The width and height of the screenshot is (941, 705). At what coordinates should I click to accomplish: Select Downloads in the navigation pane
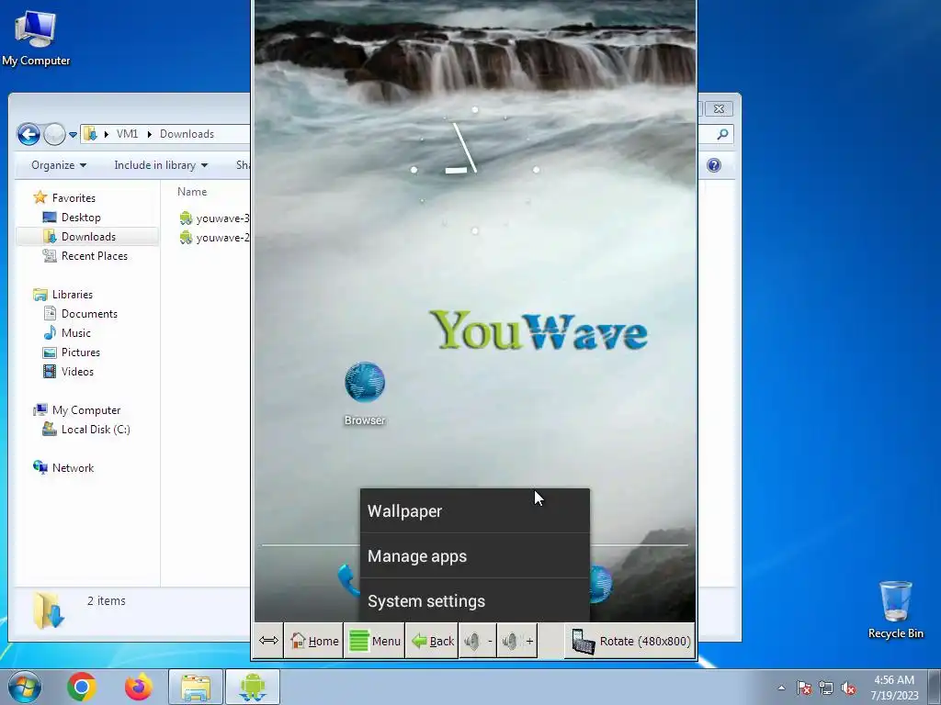(x=87, y=236)
